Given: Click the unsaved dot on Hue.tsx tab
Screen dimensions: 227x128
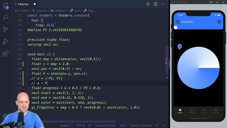Looking at the screenshot, I should [x=35, y=4].
